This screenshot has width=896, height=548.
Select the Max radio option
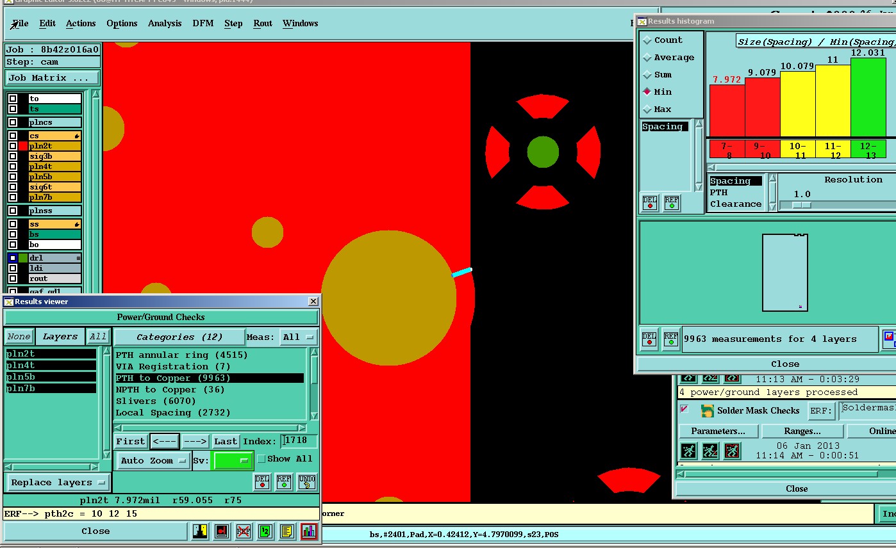click(647, 109)
